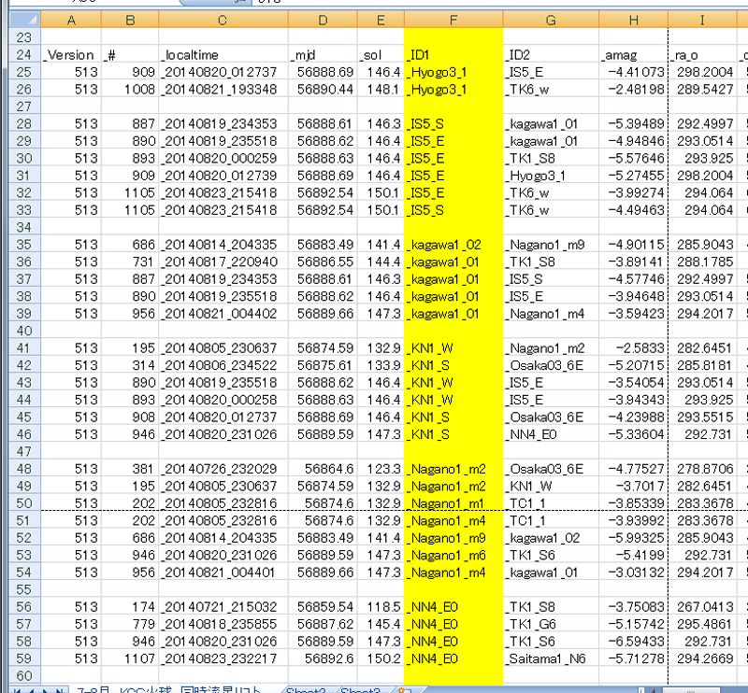Click the _ID1 header cell

453,55
